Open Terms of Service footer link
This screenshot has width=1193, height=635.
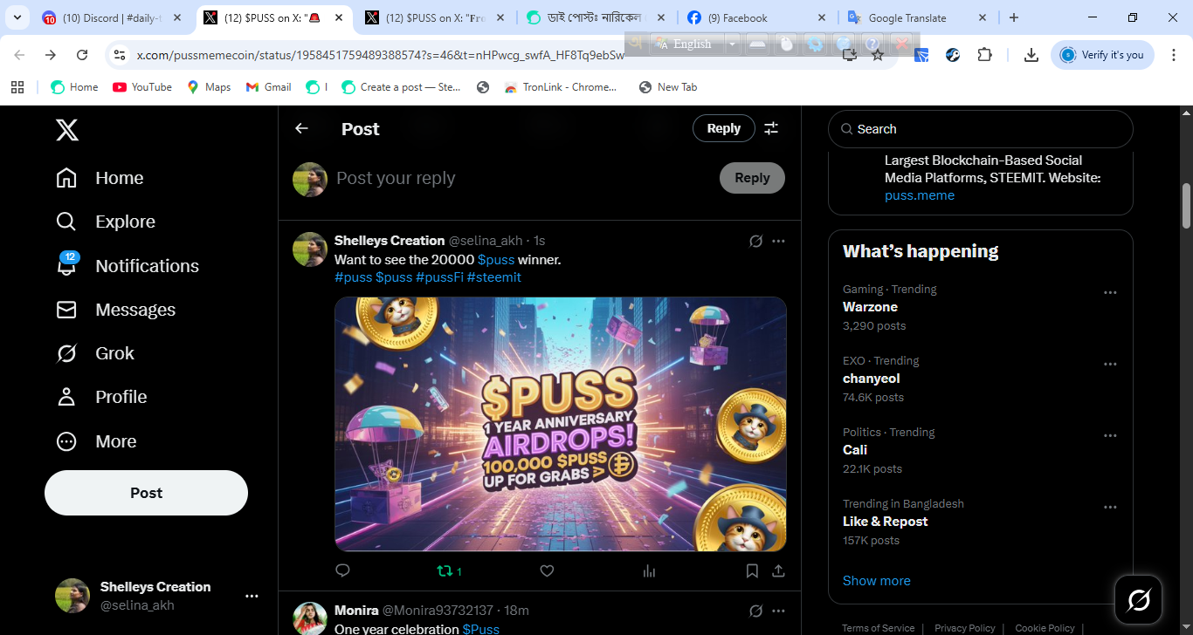878,628
